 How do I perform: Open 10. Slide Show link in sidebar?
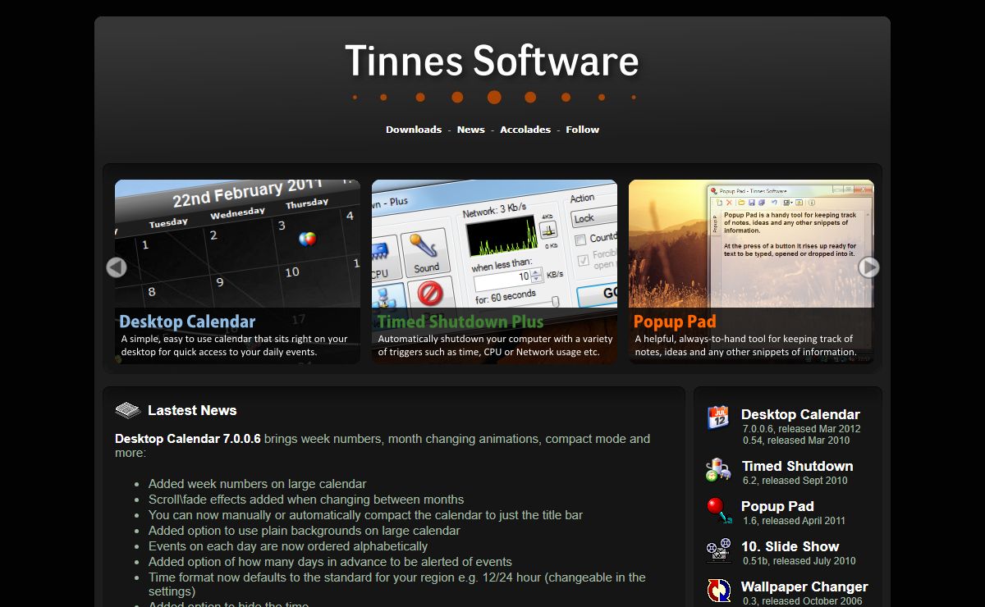(790, 546)
